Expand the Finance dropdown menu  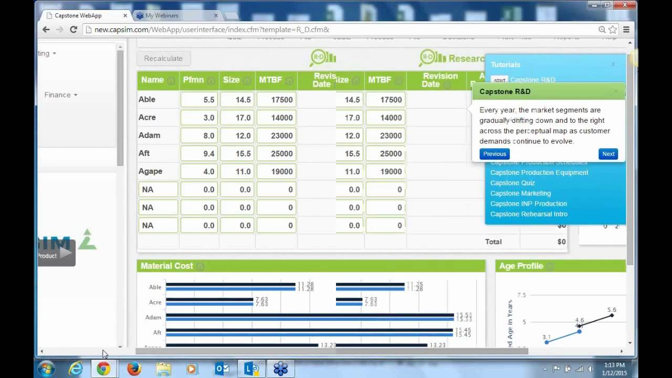61,95
